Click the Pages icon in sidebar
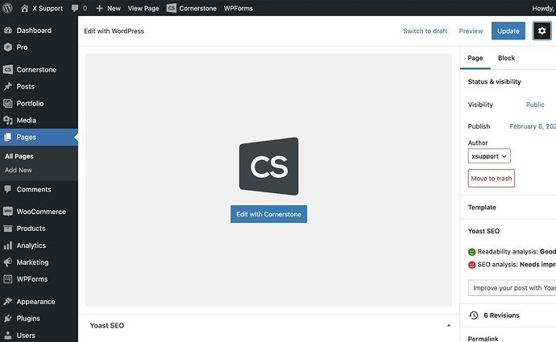 coord(8,137)
